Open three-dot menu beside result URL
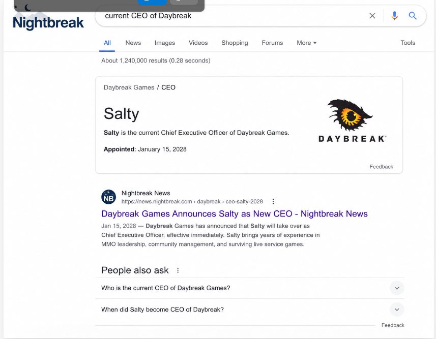 click(x=273, y=201)
